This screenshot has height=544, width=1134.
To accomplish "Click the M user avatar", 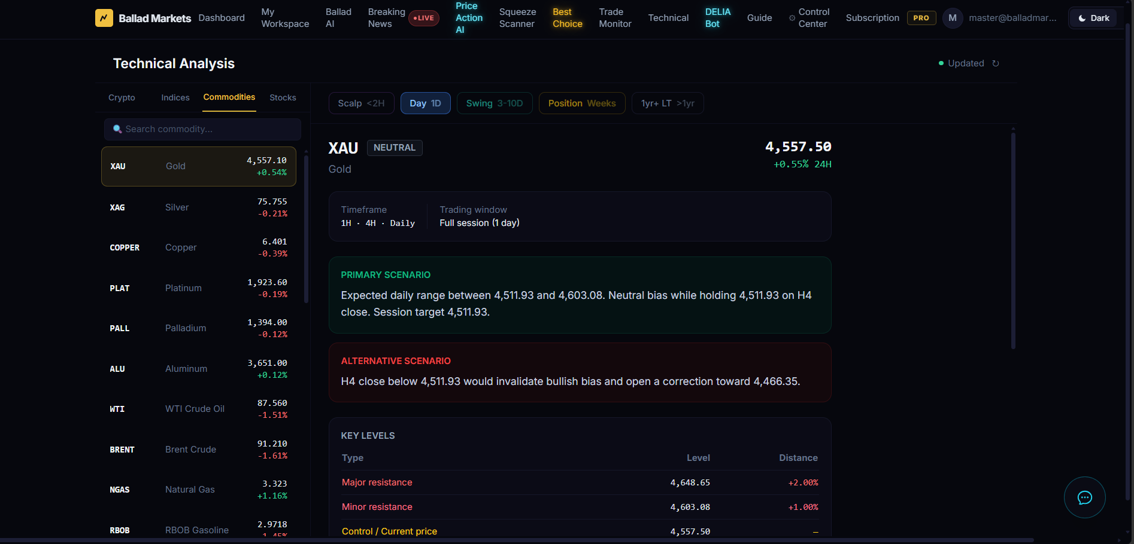I will pos(953,18).
